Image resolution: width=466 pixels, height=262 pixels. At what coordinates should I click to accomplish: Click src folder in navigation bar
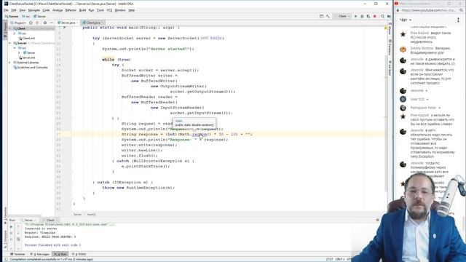click(26, 16)
